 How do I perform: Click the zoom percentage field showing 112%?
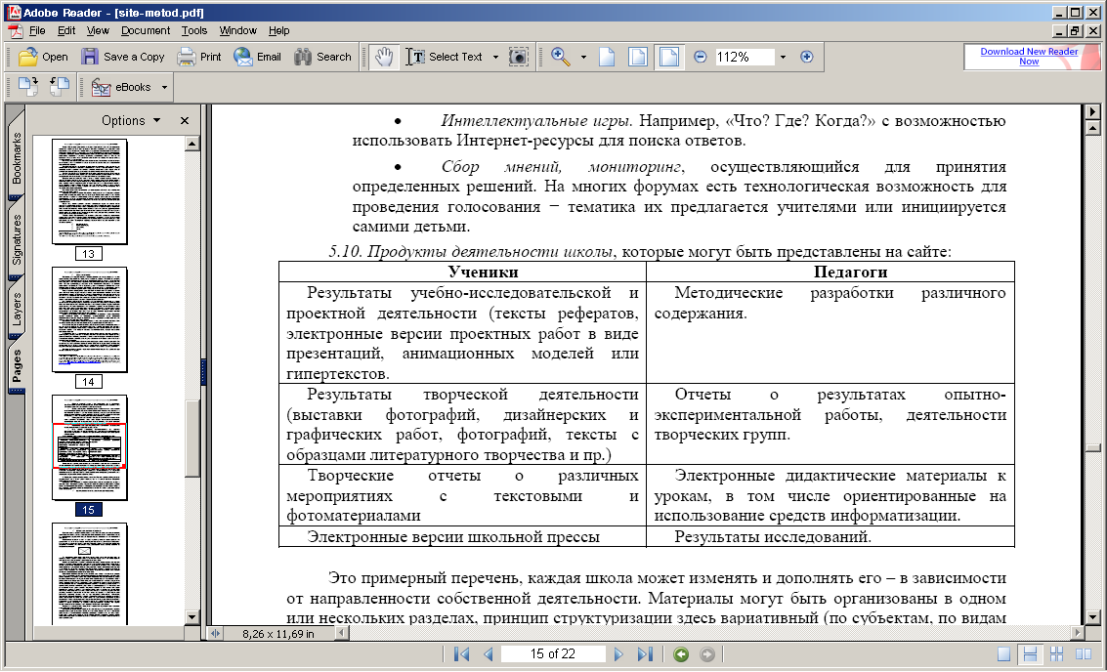click(745, 58)
